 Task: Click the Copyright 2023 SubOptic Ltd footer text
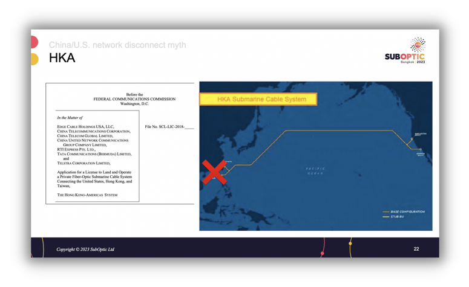(85, 250)
